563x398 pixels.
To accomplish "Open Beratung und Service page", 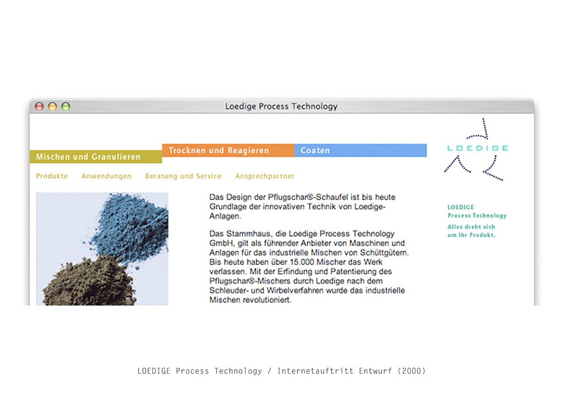I will [183, 176].
